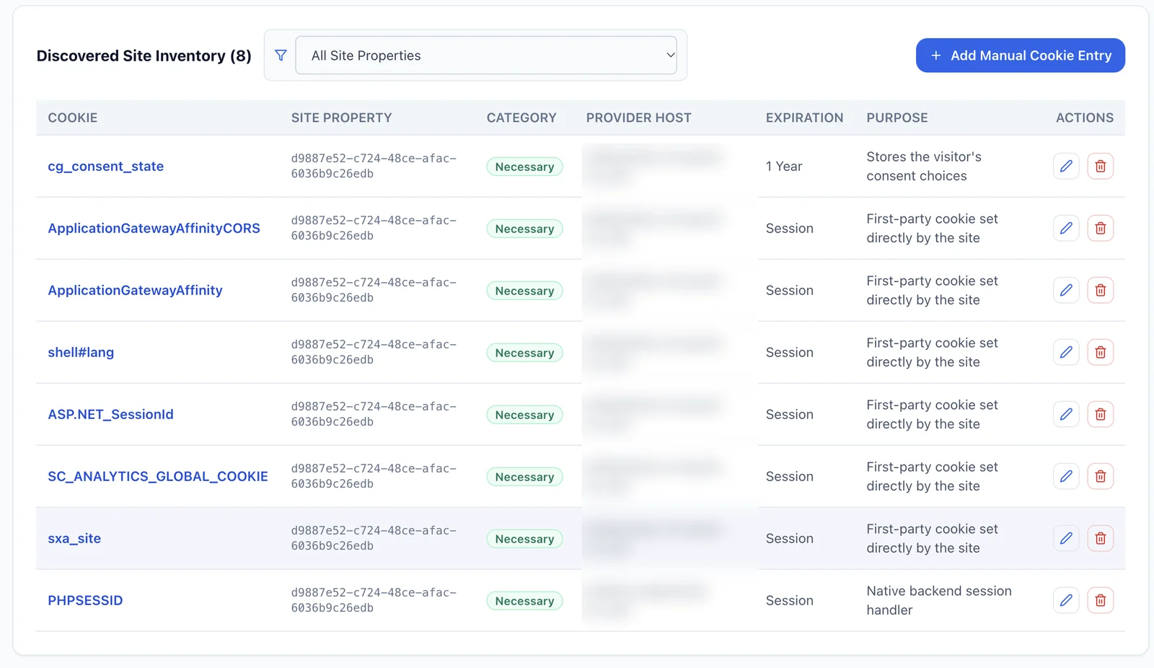Image resolution: width=1154 pixels, height=668 pixels.
Task: Open the sxa_site cookie link
Action: tap(74, 538)
